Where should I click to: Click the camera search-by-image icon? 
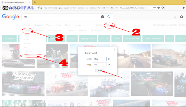point(103,17)
